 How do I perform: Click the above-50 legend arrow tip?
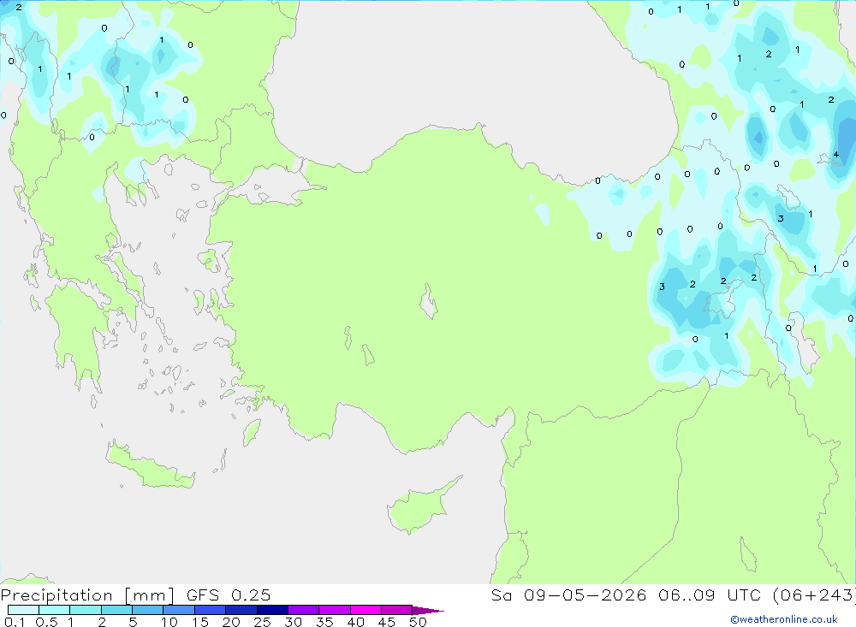(x=429, y=610)
